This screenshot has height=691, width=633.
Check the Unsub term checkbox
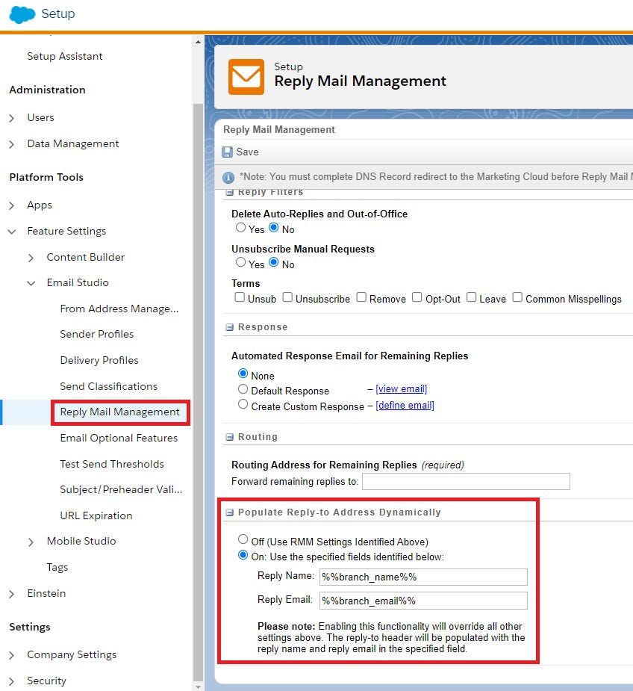point(239,297)
